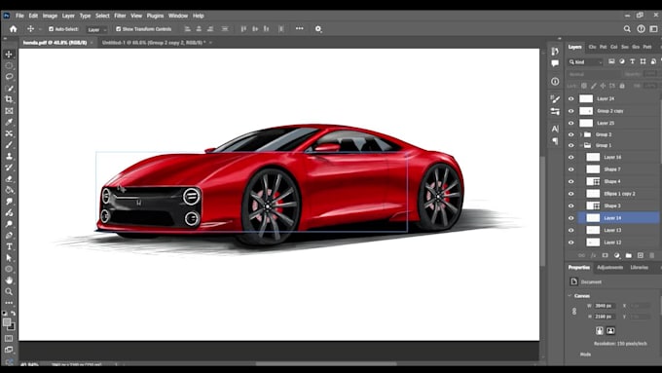
Task: Toggle visibility of Ellipse 1 copy 2
Action: coord(571,194)
